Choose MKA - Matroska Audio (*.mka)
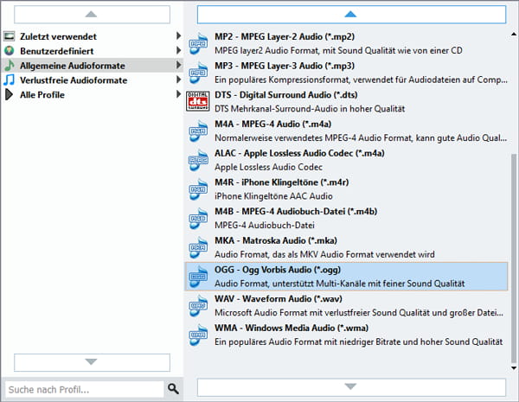 [x=346, y=247]
